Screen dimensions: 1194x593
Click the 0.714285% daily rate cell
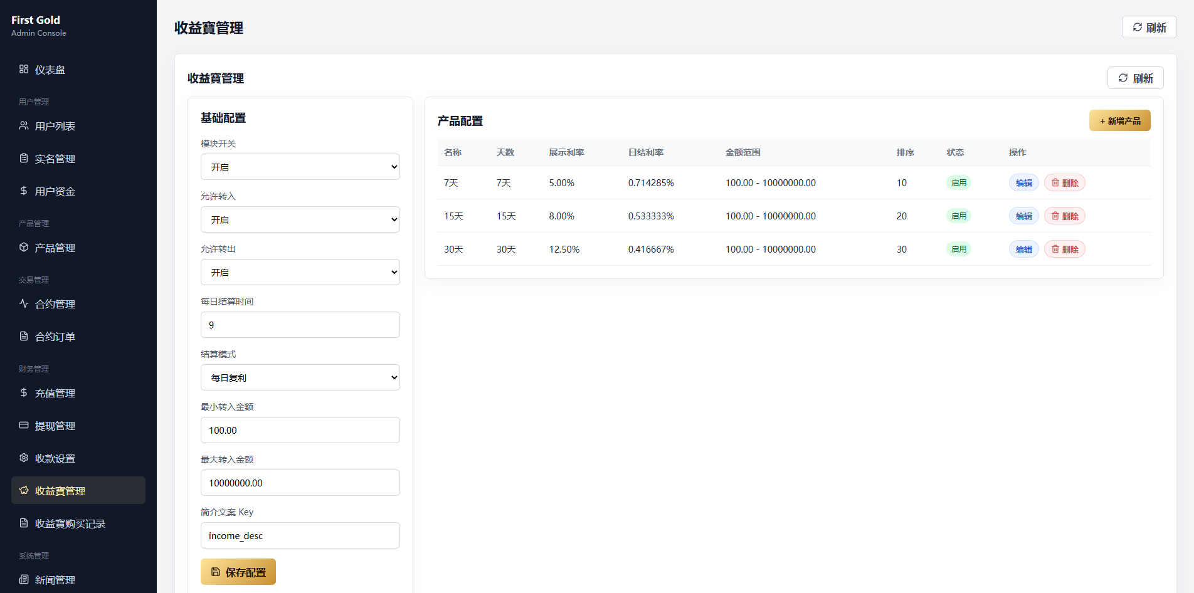click(x=651, y=182)
